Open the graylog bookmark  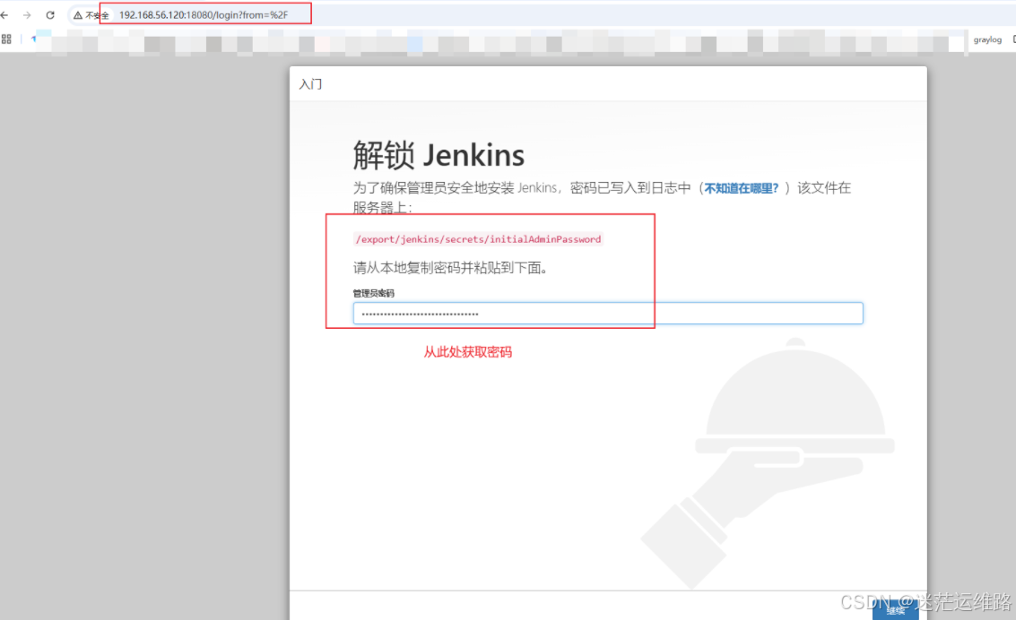[986, 39]
